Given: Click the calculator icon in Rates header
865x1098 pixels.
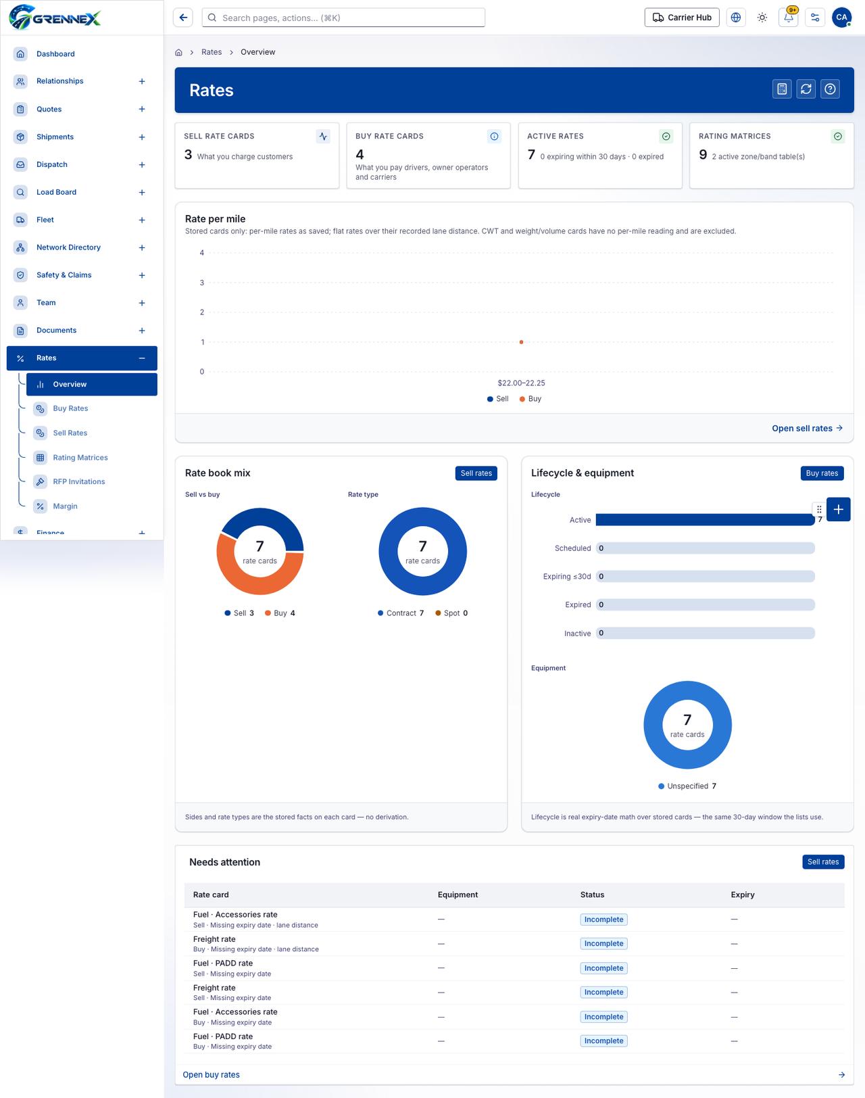Looking at the screenshot, I should [x=782, y=89].
